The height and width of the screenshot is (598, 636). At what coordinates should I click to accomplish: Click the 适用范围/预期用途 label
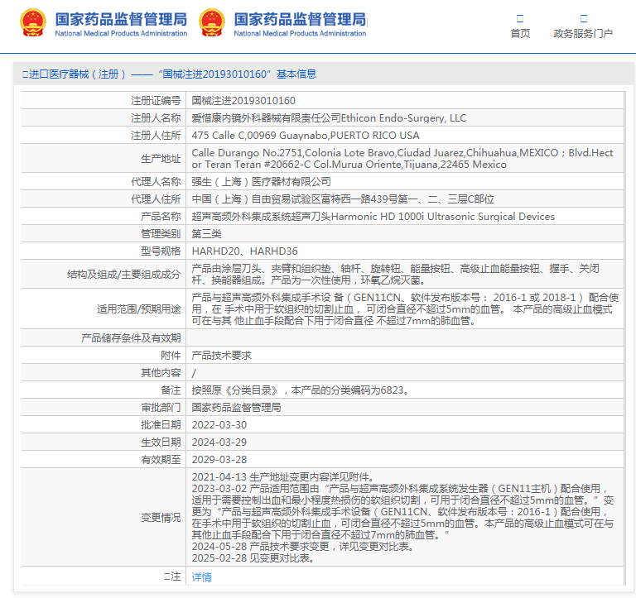pos(139,309)
